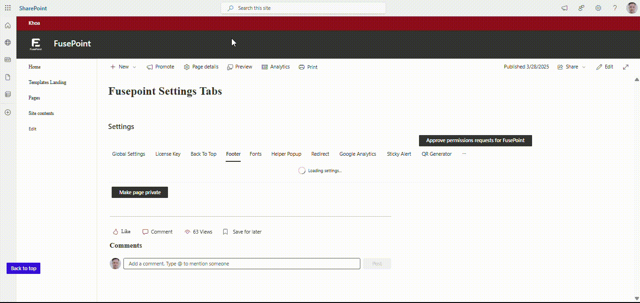Image resolution: width=640 pixels, height=303 pixels.
Task: Open the Share dropdown
Action: pos(571,67)
